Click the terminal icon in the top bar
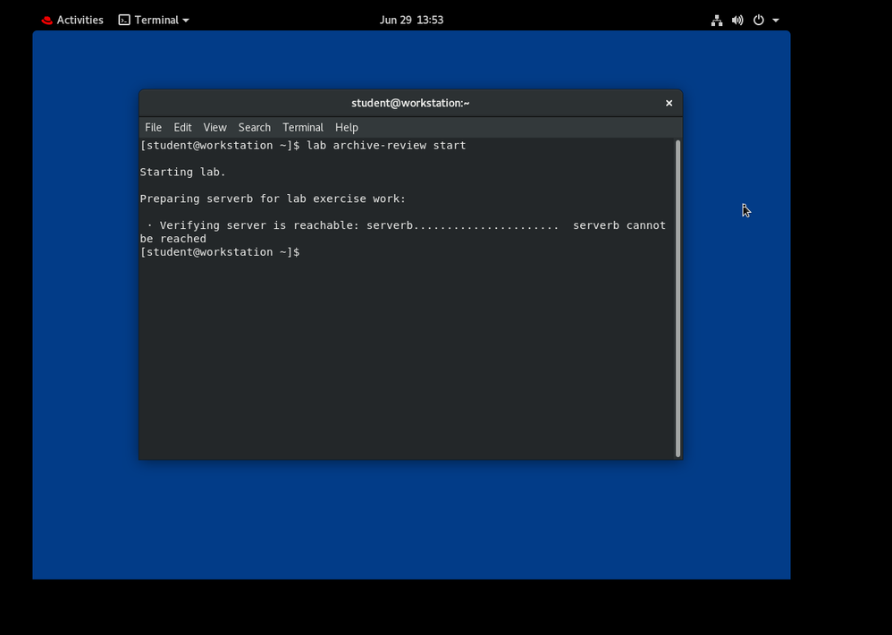Screen dimensions: 892x635 124,20
